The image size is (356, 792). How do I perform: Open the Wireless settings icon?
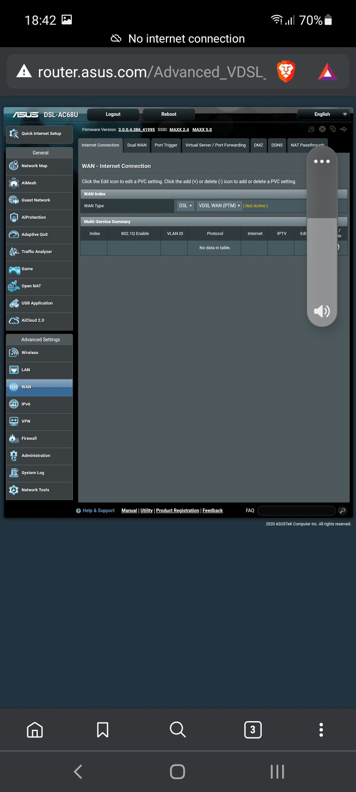(x=14, y=353)
